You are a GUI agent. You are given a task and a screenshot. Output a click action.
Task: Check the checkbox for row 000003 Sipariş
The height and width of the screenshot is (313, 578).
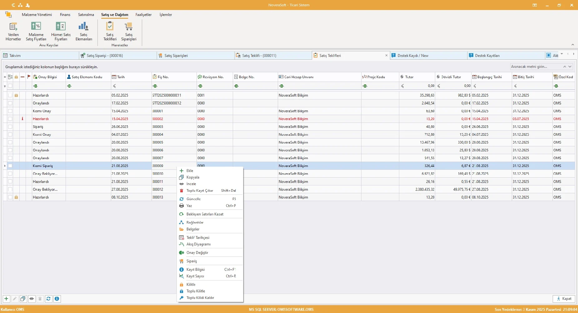click(x=10, y=127)
